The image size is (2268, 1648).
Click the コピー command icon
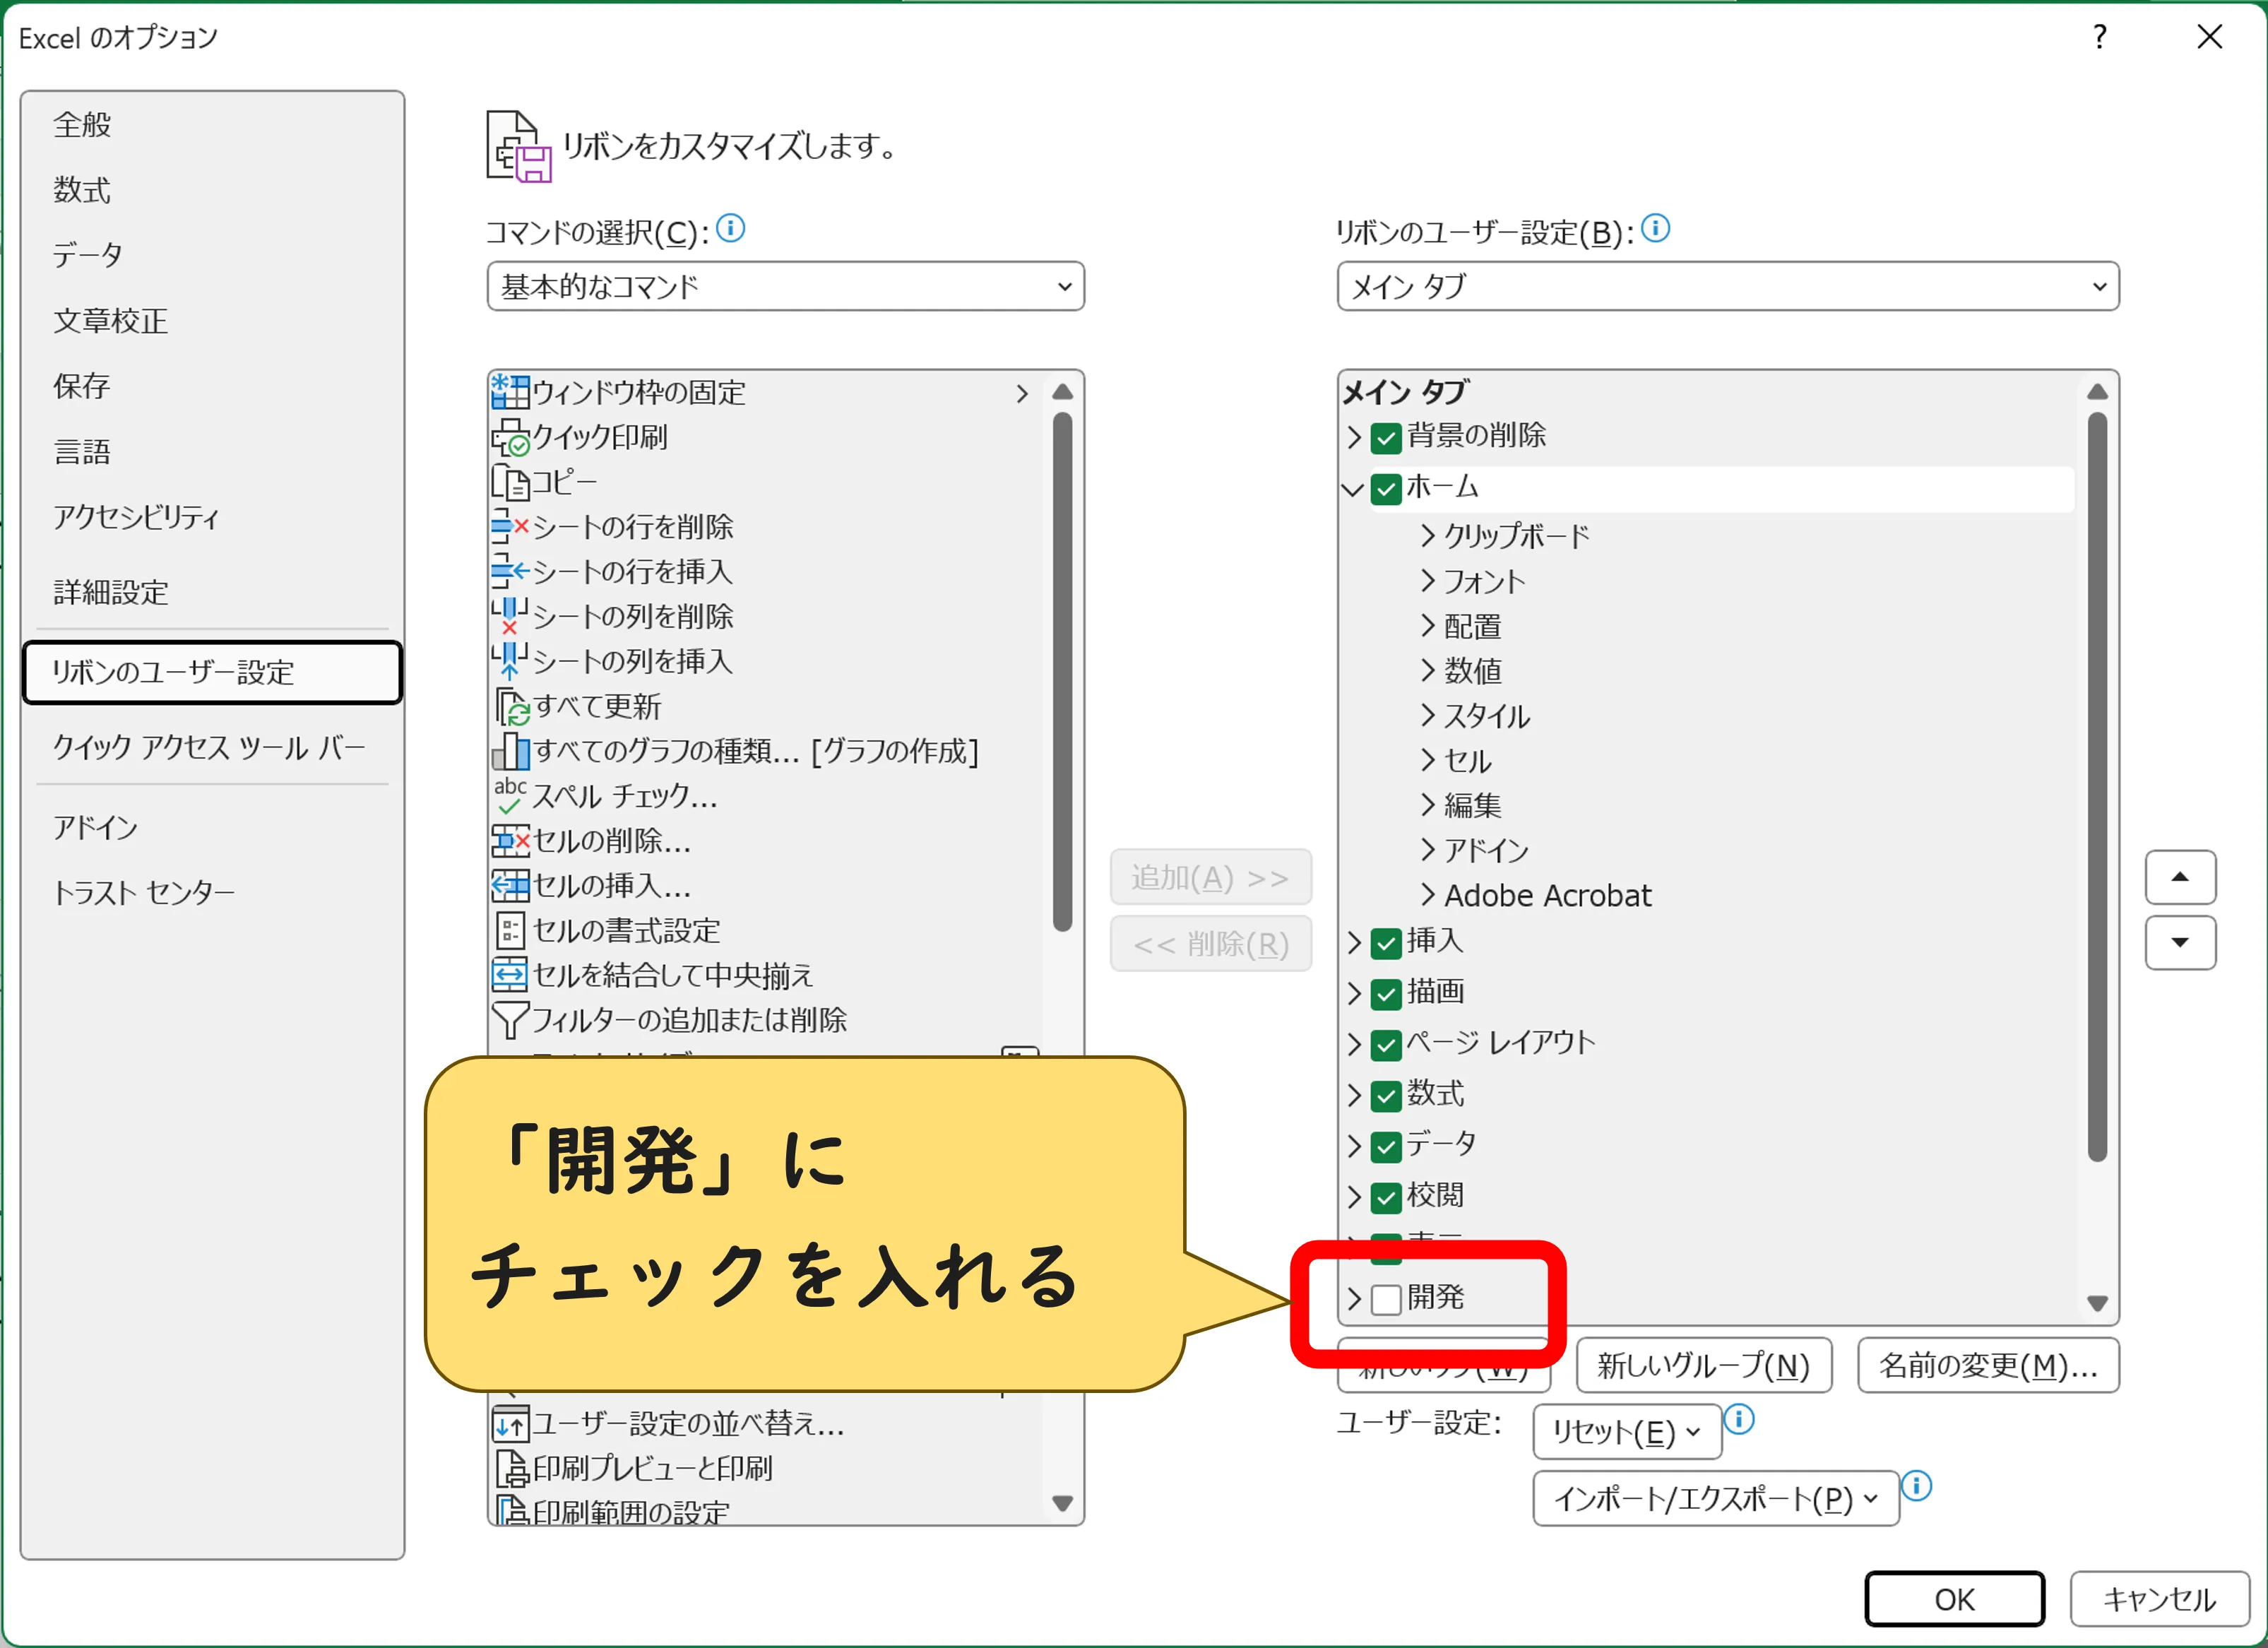510,482
